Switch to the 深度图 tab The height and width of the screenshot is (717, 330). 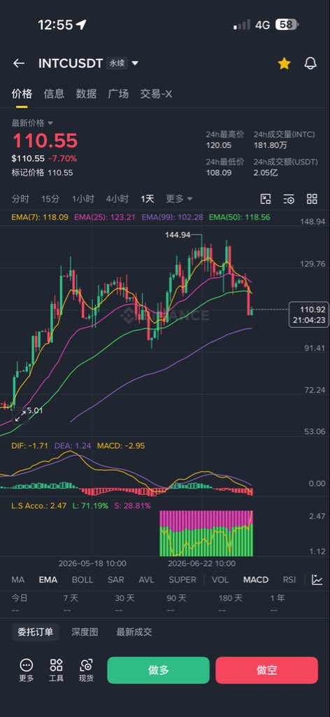coord(85,632)
